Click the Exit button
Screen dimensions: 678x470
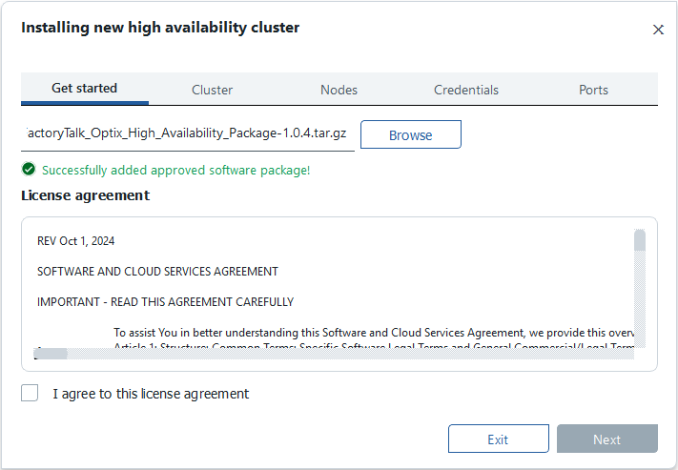499,439
